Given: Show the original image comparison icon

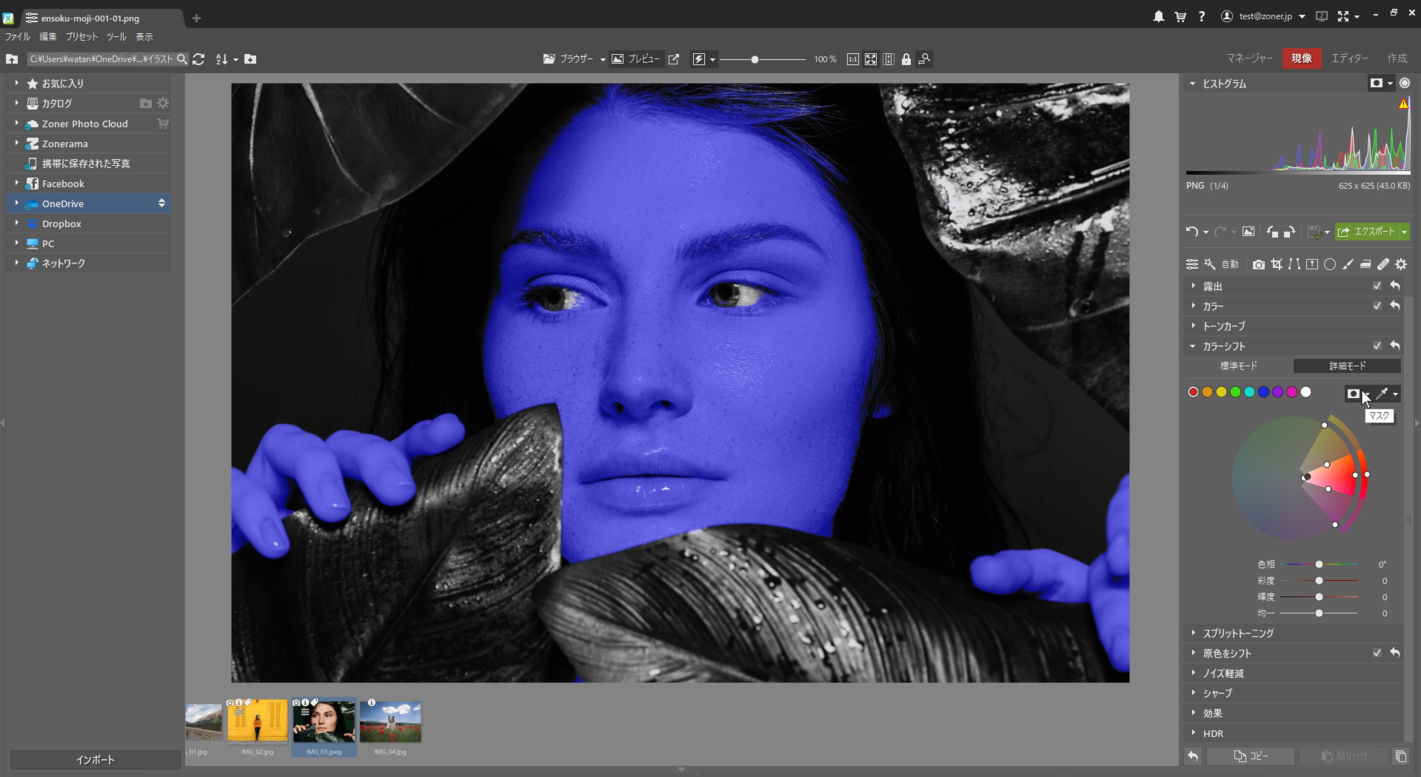Looking at the screenshot, I should pyautogui.click(x=1248, y=232).
